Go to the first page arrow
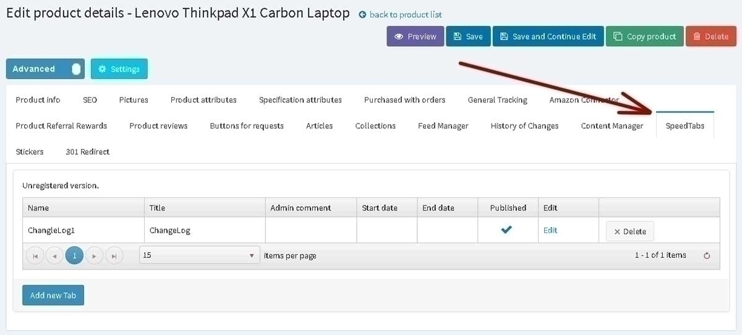Image resolution: width=742 pixels, height=335 pixels. click(x=35, y=255)
